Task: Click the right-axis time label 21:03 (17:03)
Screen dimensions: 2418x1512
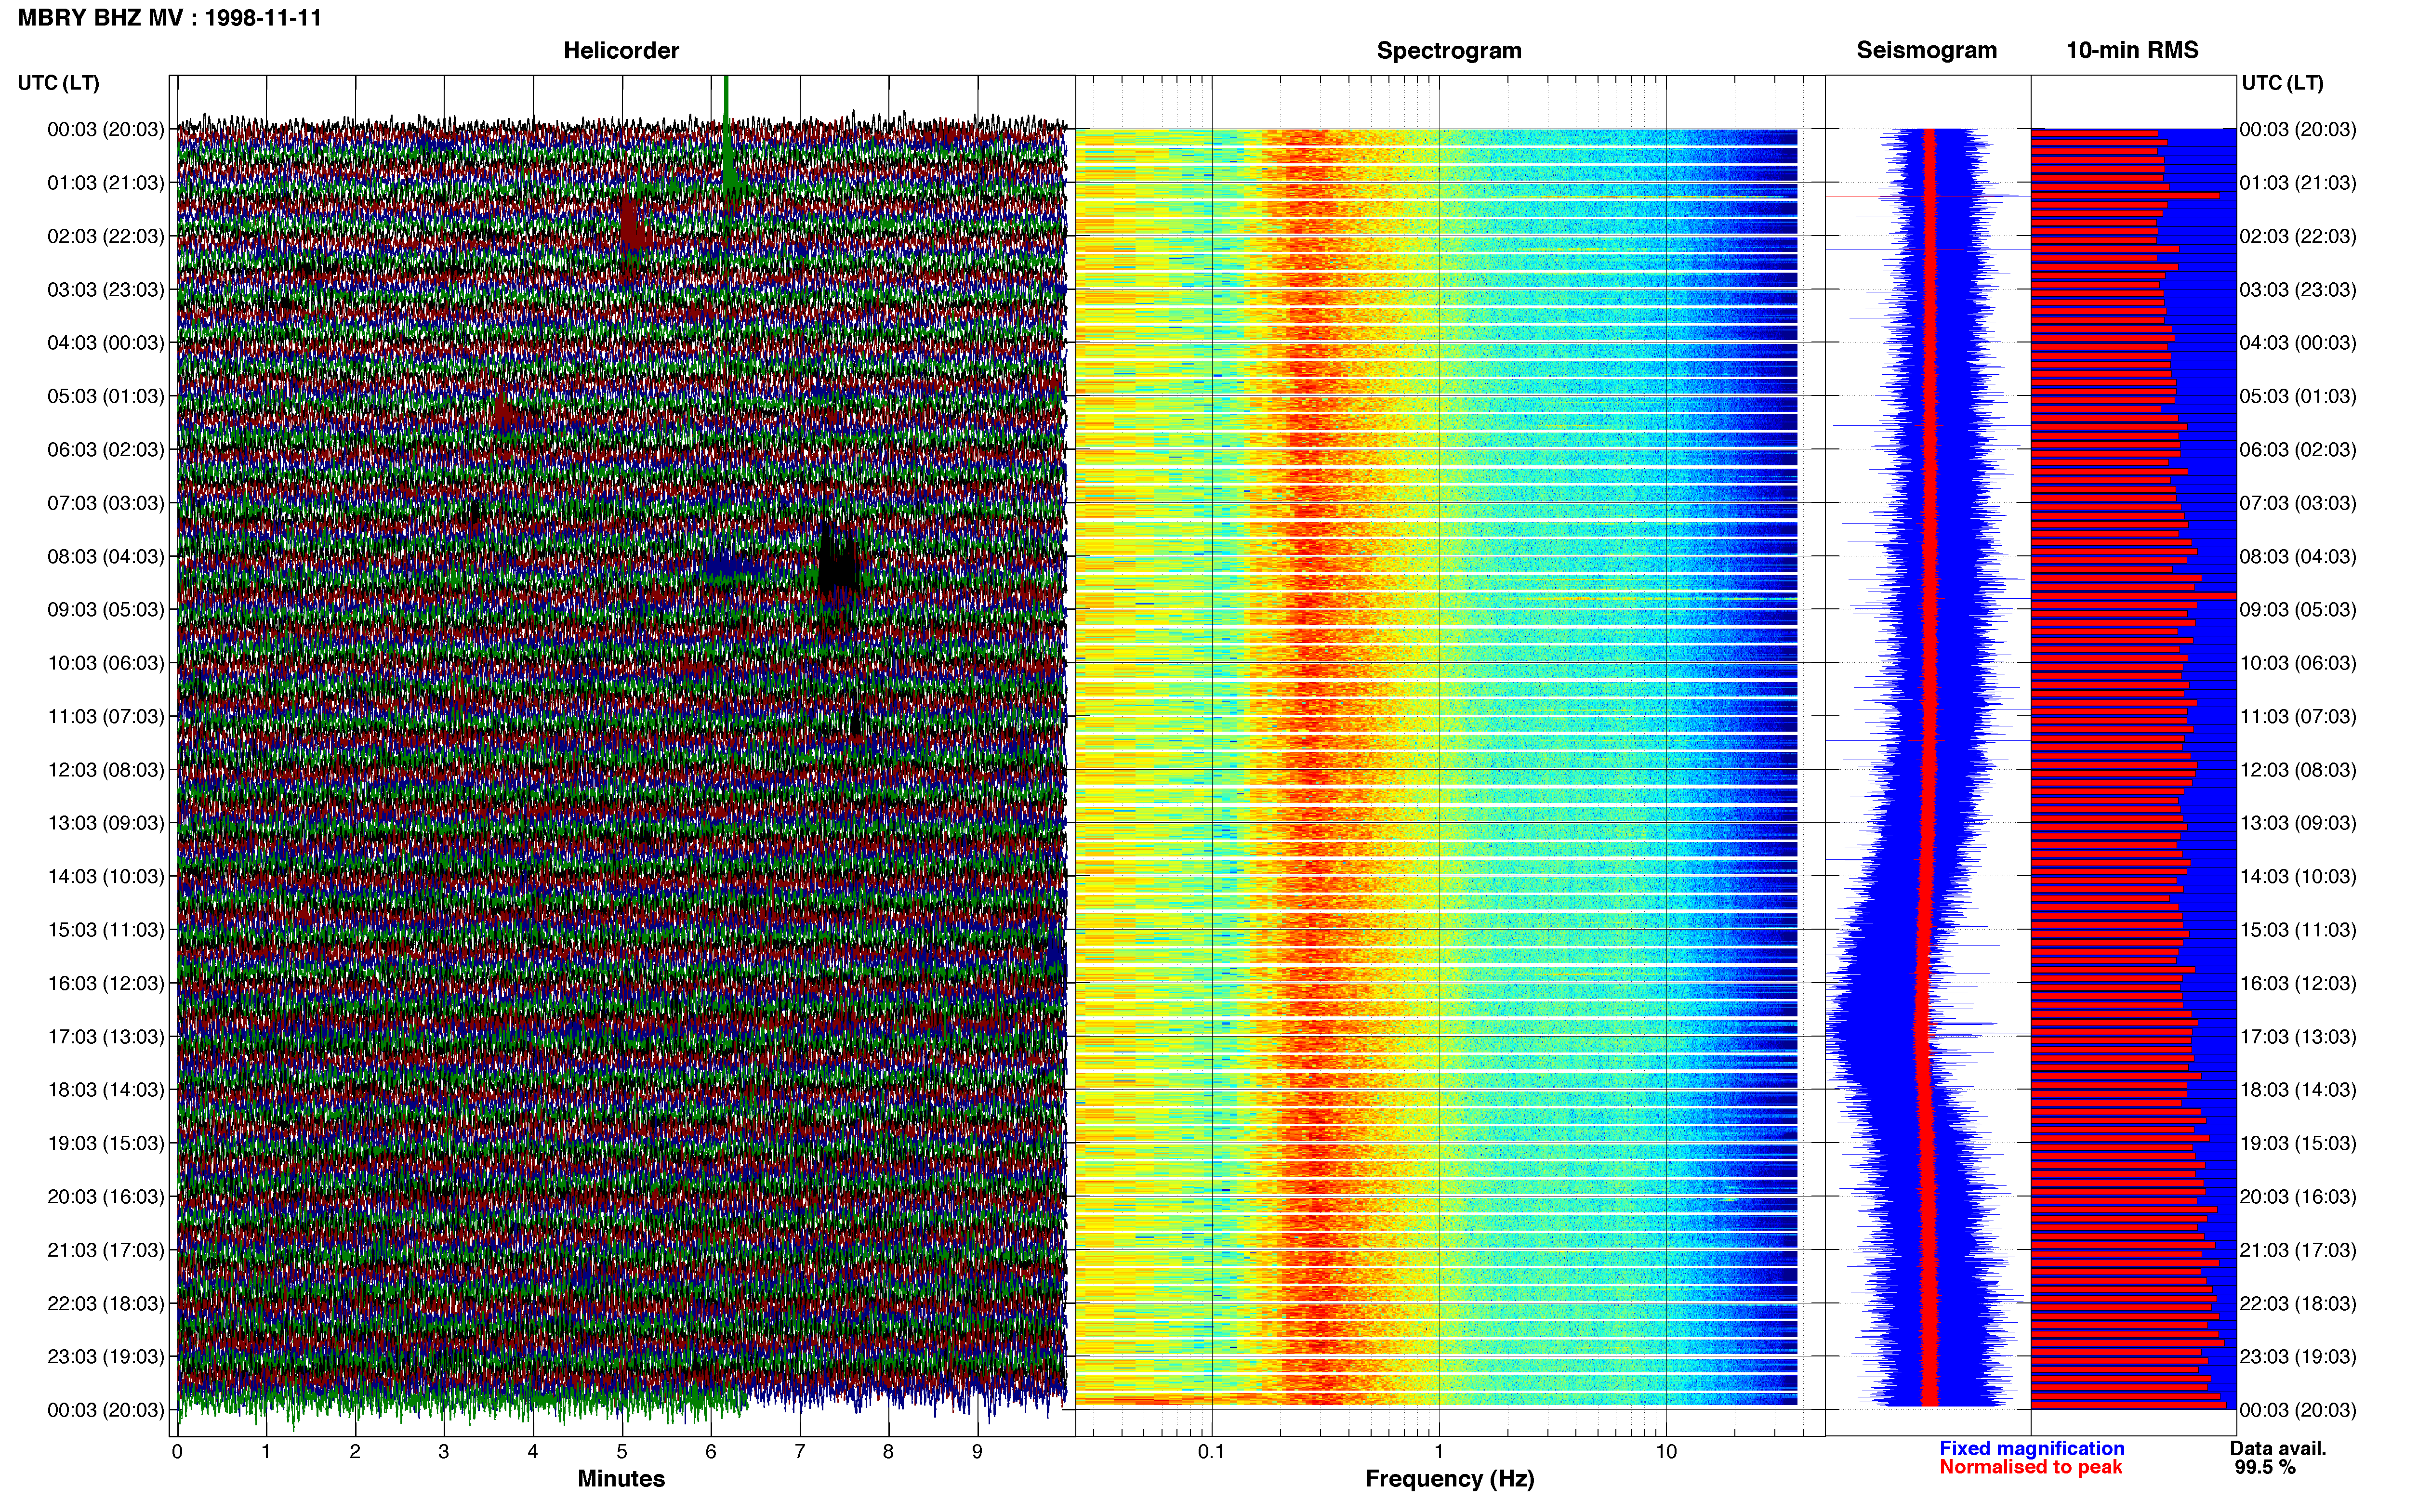Action: [2298, 1250]
